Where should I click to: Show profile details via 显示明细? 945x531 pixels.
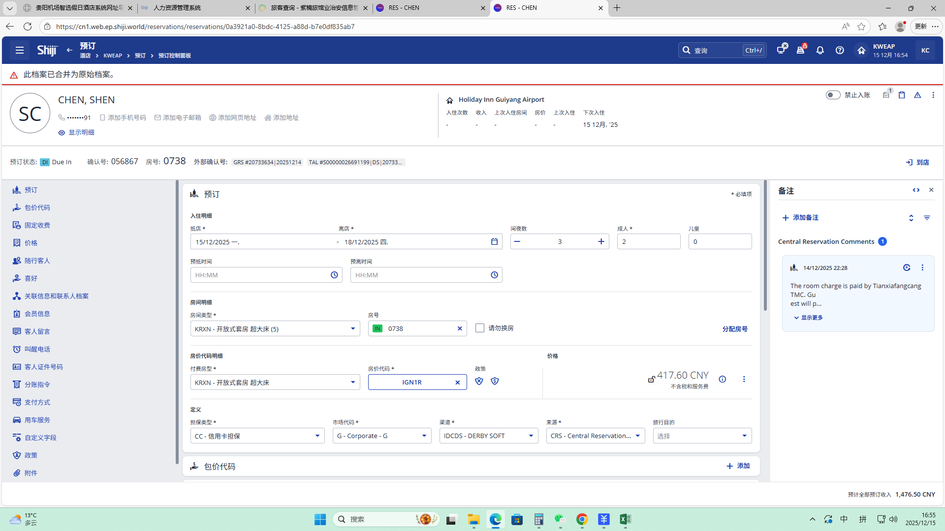[76, 133]
